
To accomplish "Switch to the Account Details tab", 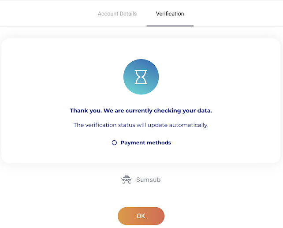I will 117,14.
